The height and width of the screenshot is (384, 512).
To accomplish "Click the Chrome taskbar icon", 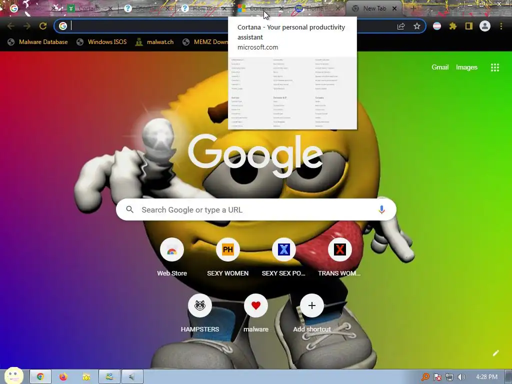I will (x=40, y=377).
